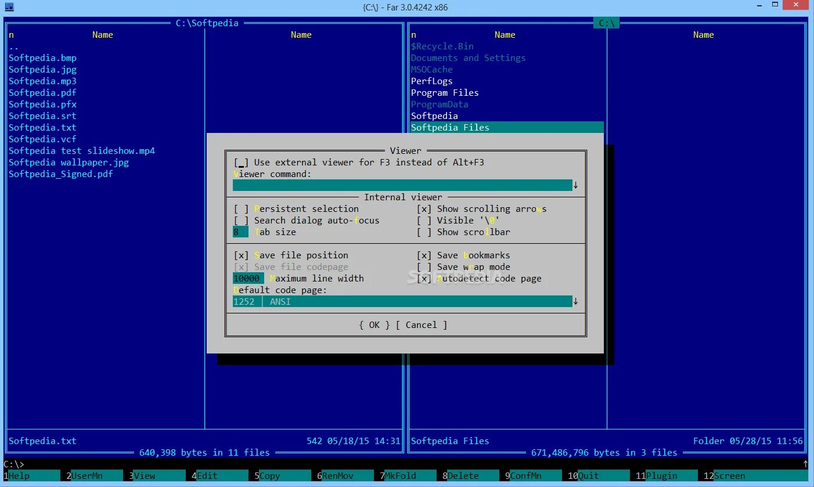Viewport: 814px width, 487px height.
Task: Click 4 Edit in the key bar
Action: [220, 476]
